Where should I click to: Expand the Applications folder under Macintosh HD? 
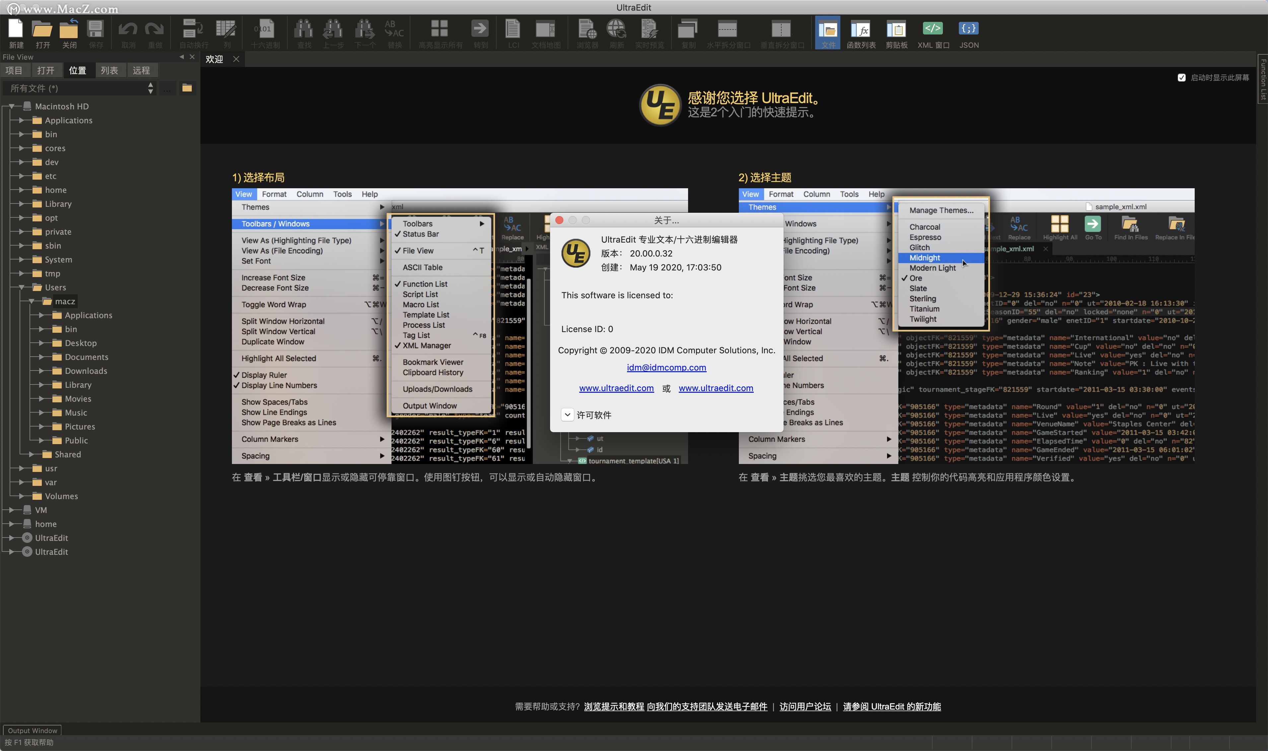click(22, 120)
